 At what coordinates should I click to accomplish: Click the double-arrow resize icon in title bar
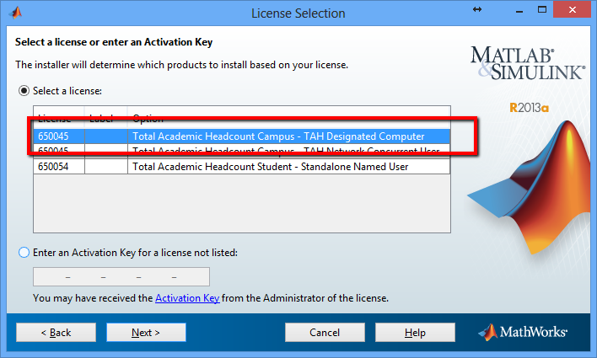pos(477,9)
